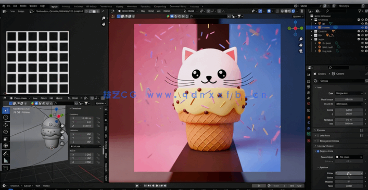Click the pan hand icon in the main render viewport

tap(301, 45)
